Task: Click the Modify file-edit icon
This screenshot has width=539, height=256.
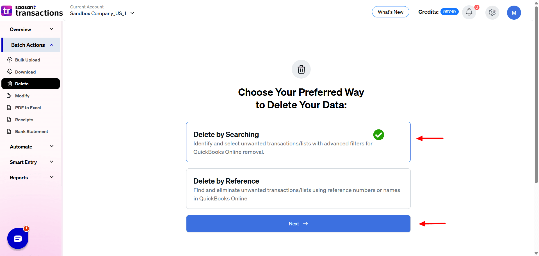Action: tap(9, 96)
